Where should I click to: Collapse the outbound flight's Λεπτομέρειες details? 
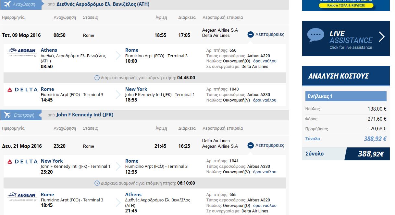coord(266,34)
